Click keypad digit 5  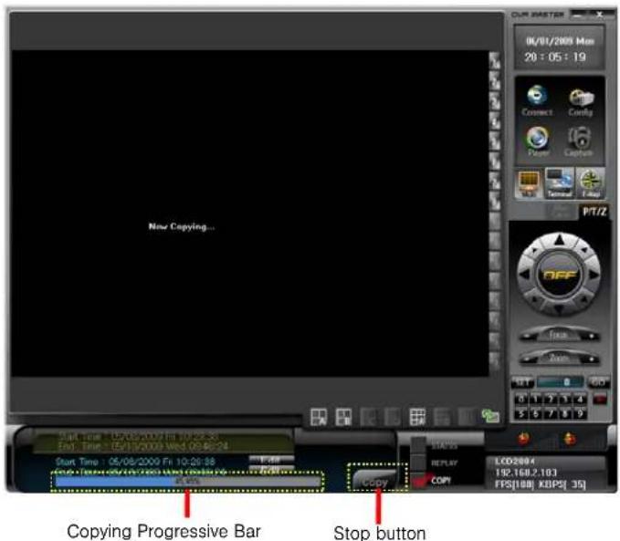(522, 413)
